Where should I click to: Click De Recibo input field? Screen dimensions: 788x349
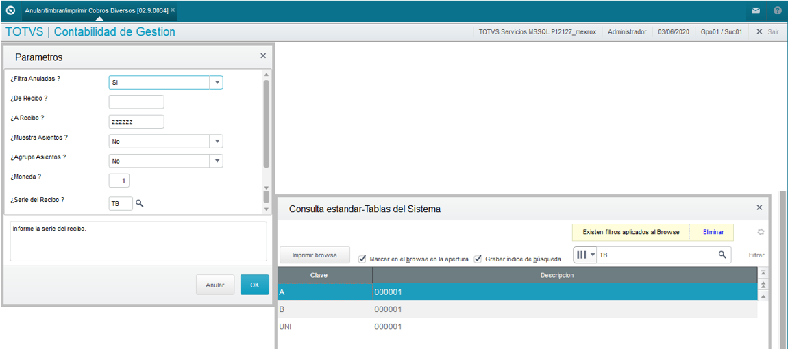click(136, 102)
